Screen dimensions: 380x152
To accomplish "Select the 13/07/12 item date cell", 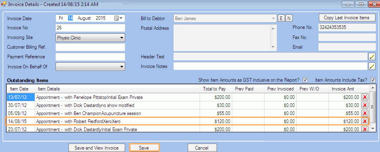I will (21, 98).
